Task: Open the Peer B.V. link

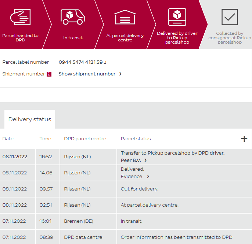Action: (131, 160)
